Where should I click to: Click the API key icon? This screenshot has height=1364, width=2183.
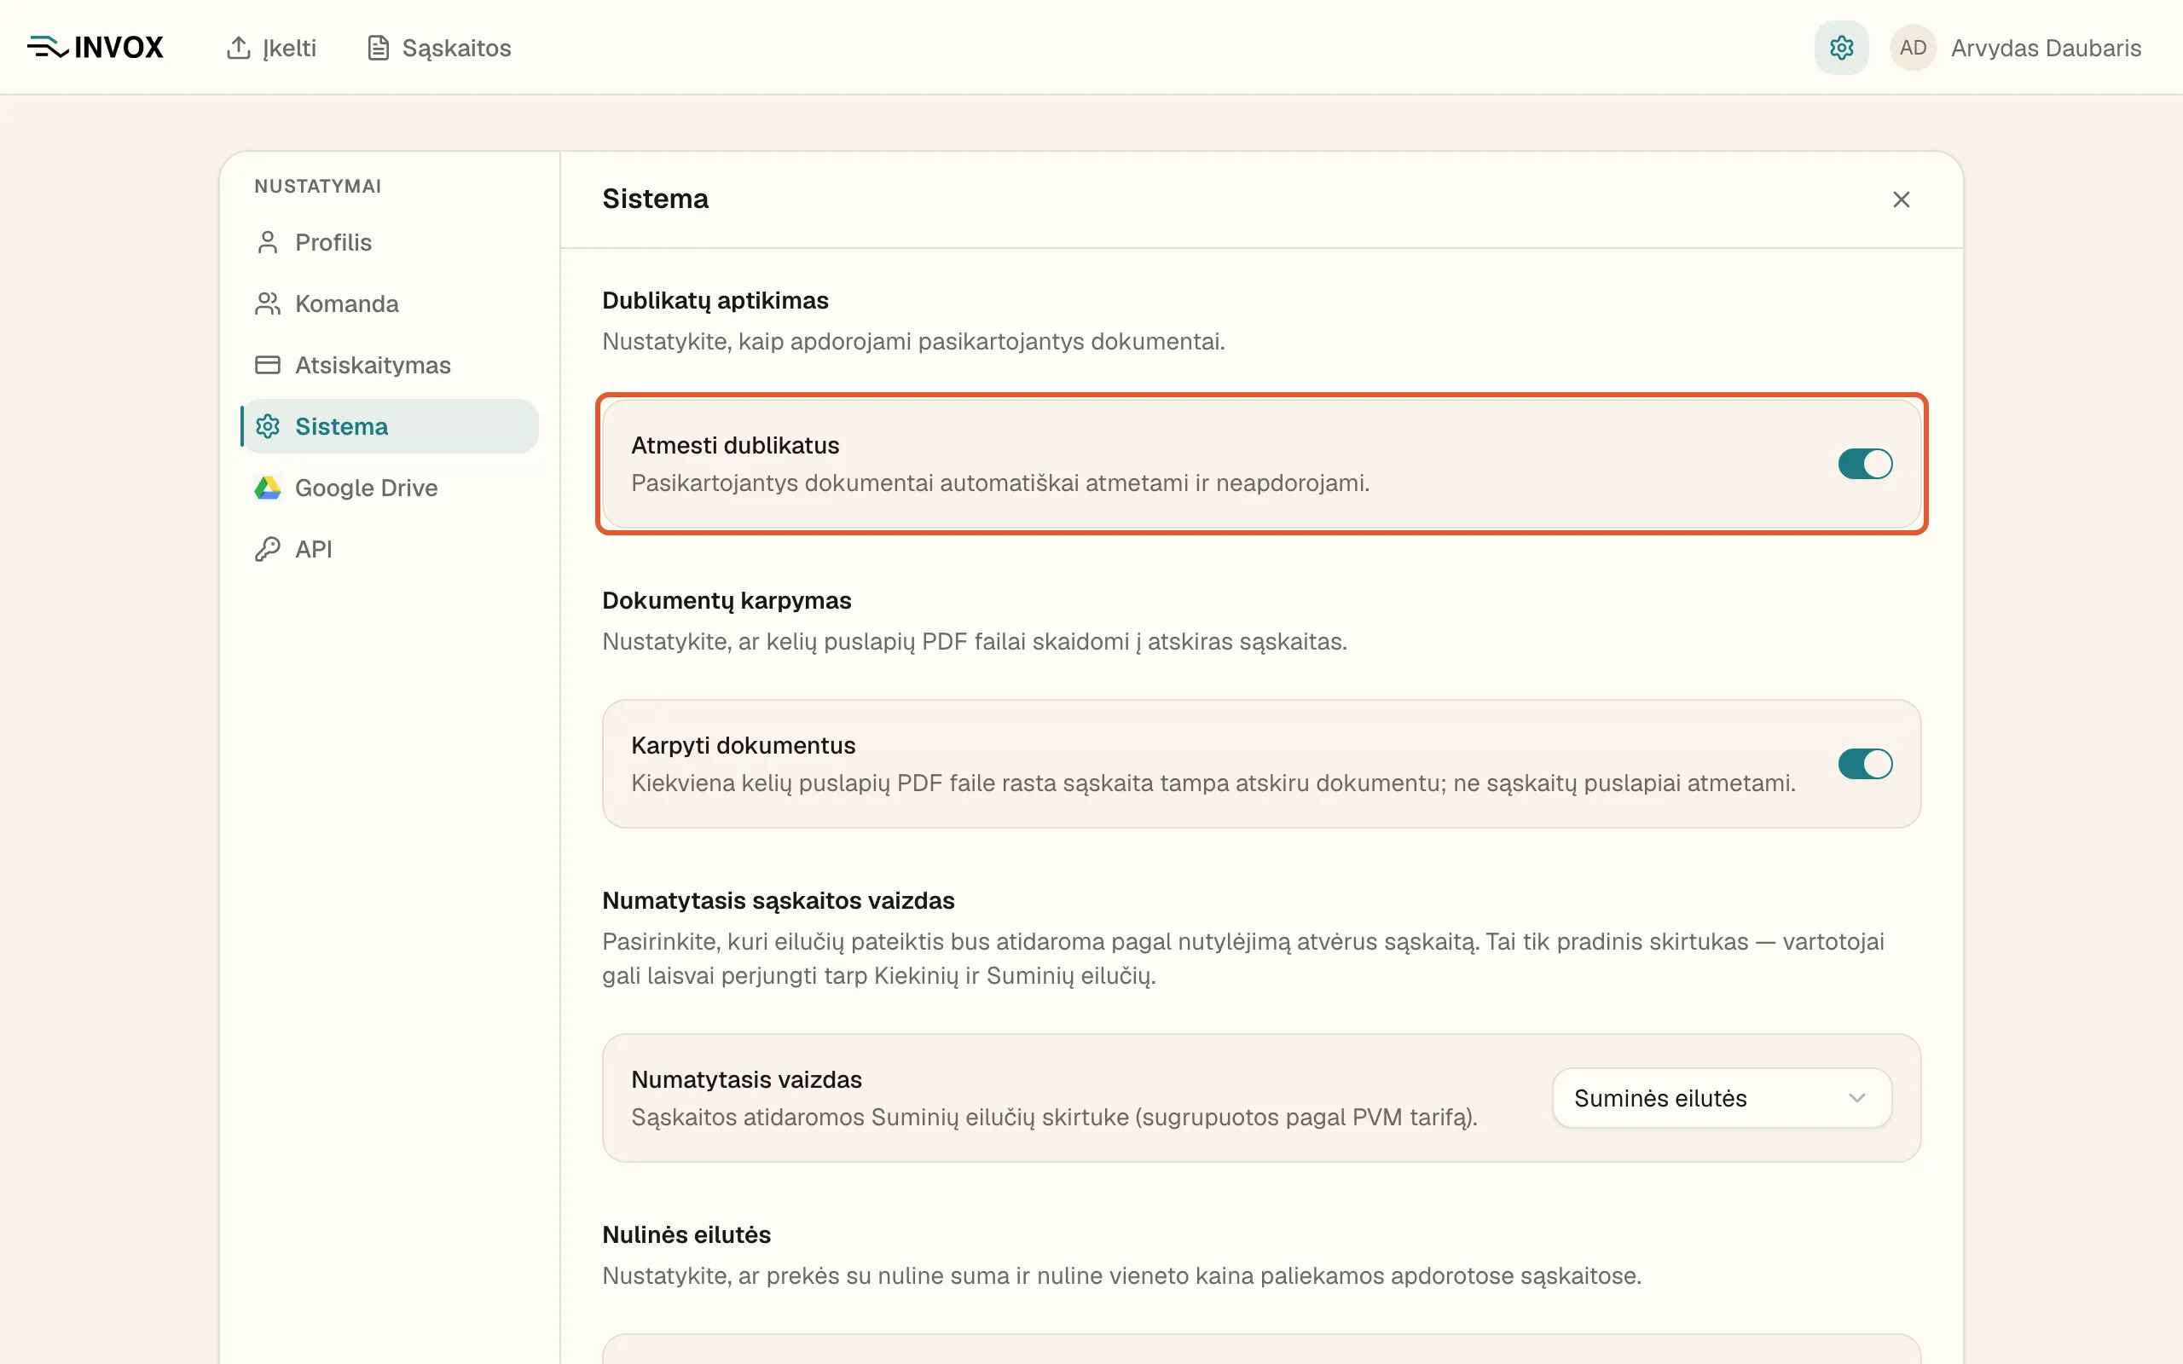click(267, 549)
